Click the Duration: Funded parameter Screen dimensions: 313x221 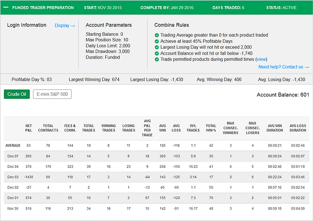point(103,58)
